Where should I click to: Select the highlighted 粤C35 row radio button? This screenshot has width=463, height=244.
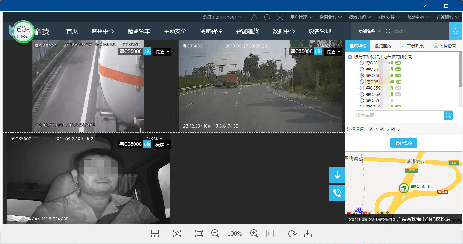click(362, 82)
